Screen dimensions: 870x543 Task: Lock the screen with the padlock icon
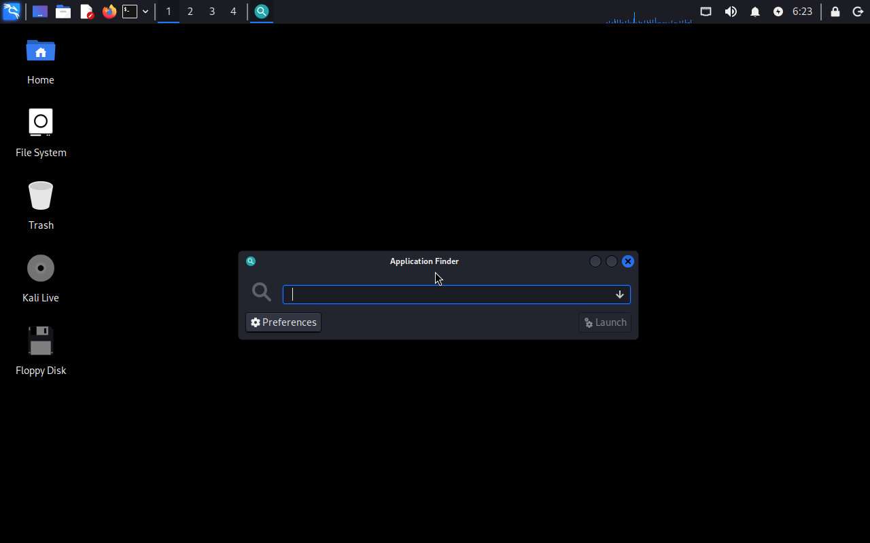click(835, 12)
